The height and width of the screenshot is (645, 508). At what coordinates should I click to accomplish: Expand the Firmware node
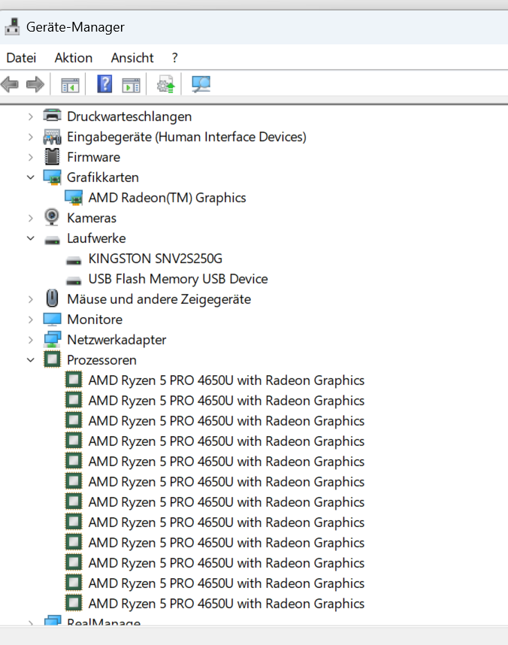(x=31, y=157)
